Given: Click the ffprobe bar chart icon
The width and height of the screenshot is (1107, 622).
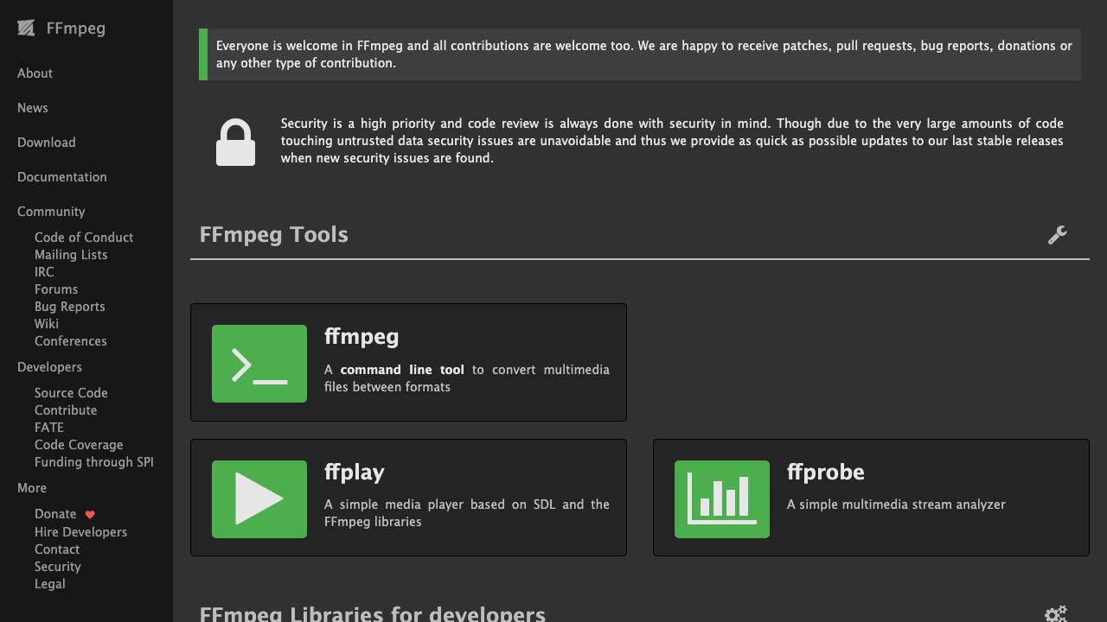Looking at the screenshot, I should pos(722,499).
